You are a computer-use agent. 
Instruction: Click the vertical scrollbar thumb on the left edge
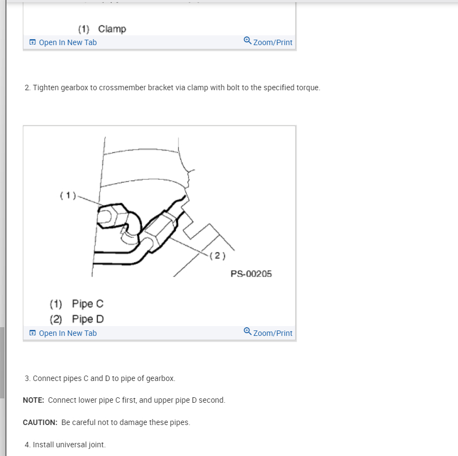2,363
